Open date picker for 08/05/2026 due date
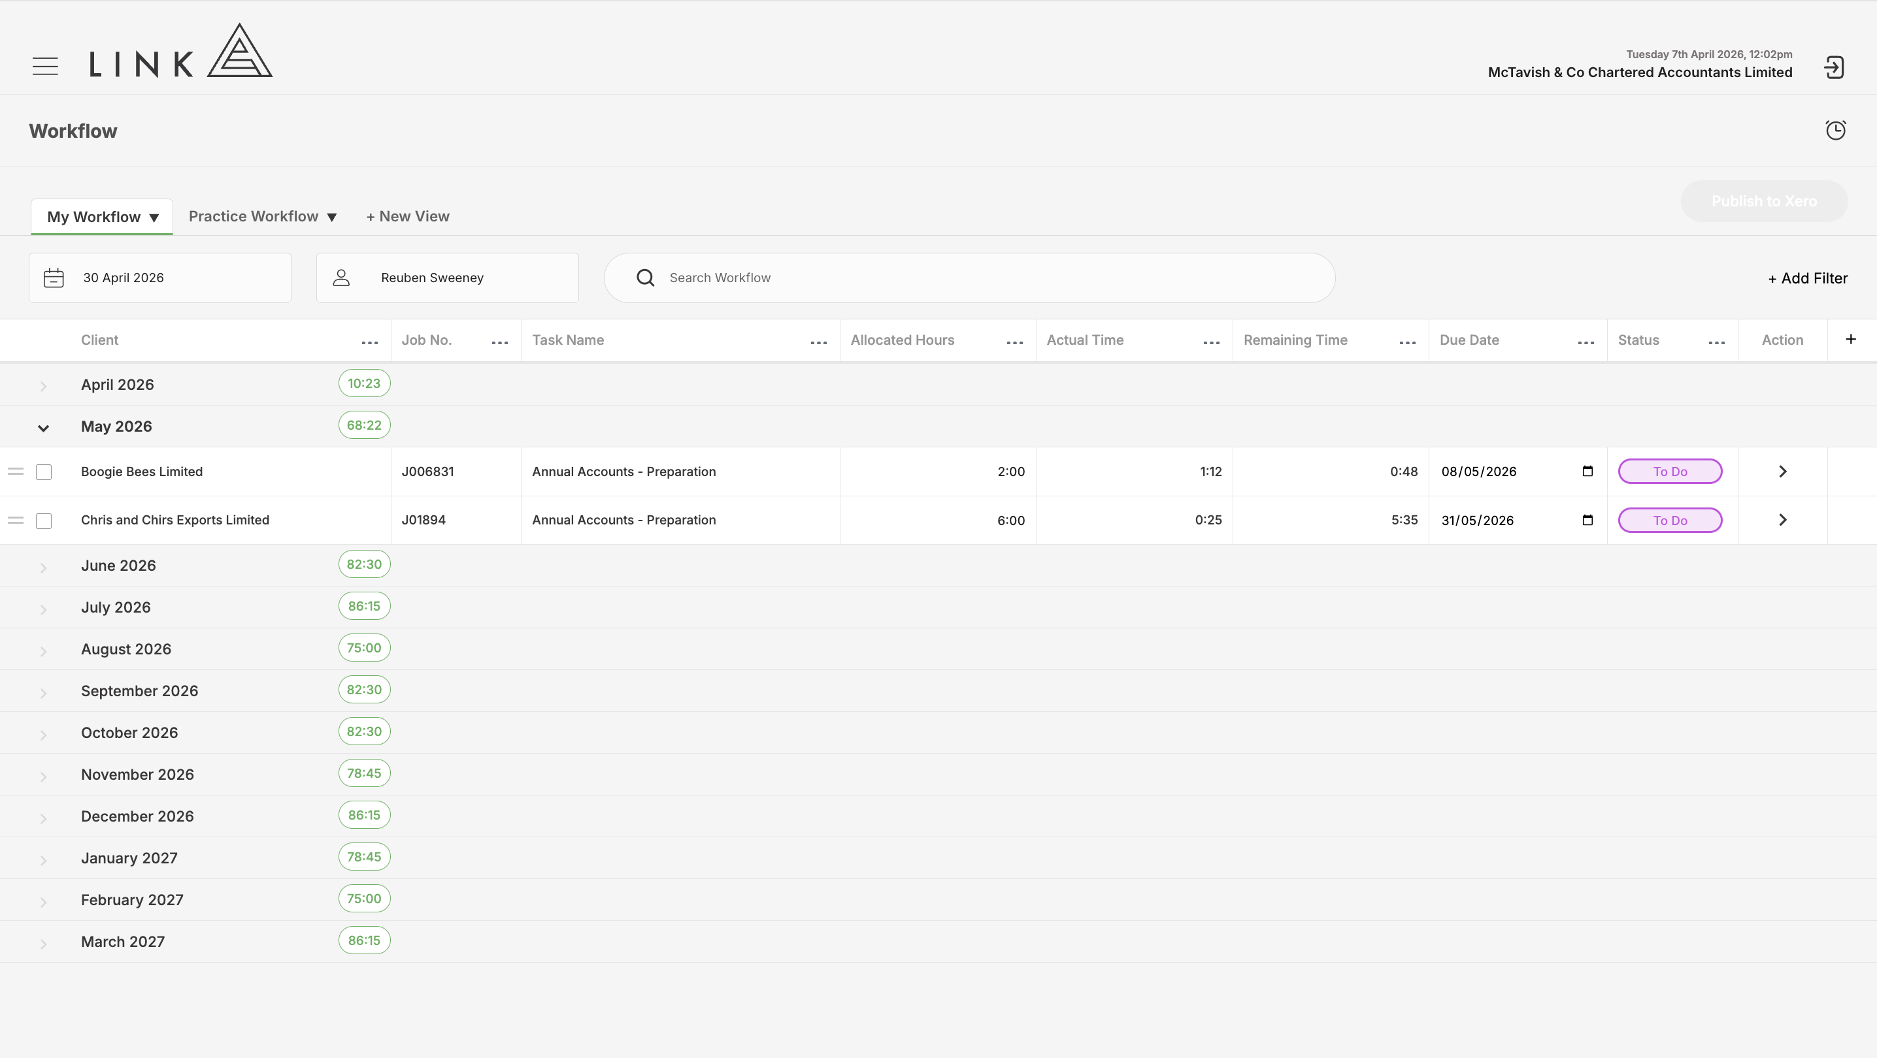1877x1058 pixels. pos(1587,471)
